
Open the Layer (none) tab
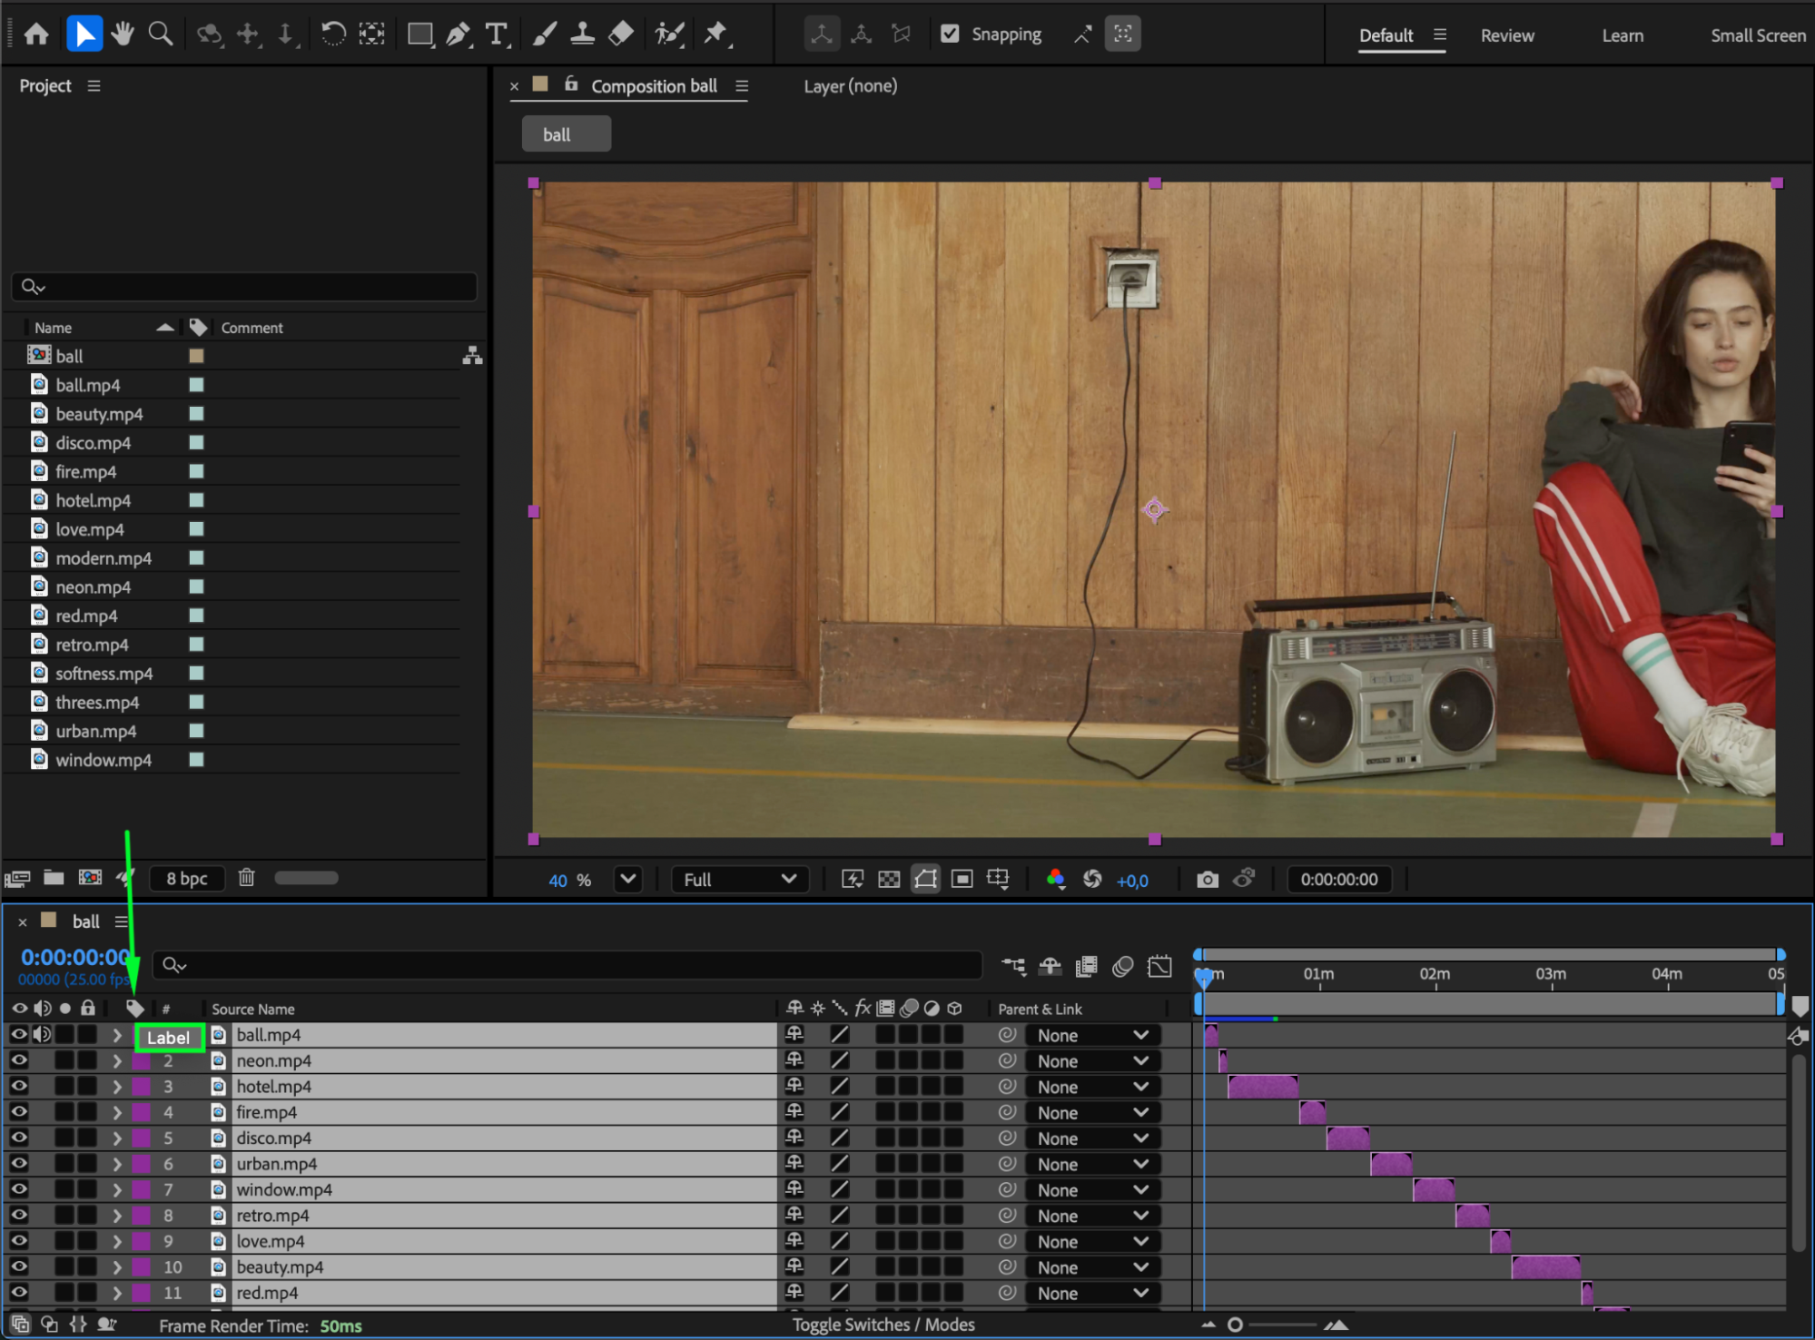(x=850, y=86)
